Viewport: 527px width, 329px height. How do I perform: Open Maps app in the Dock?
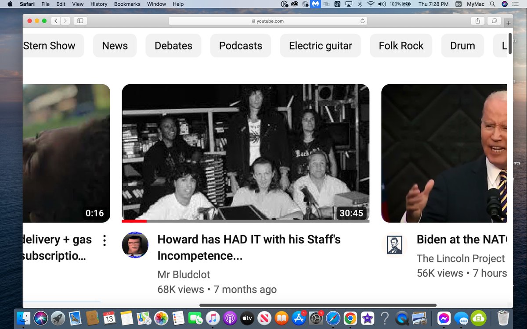[x=144, y=318]
